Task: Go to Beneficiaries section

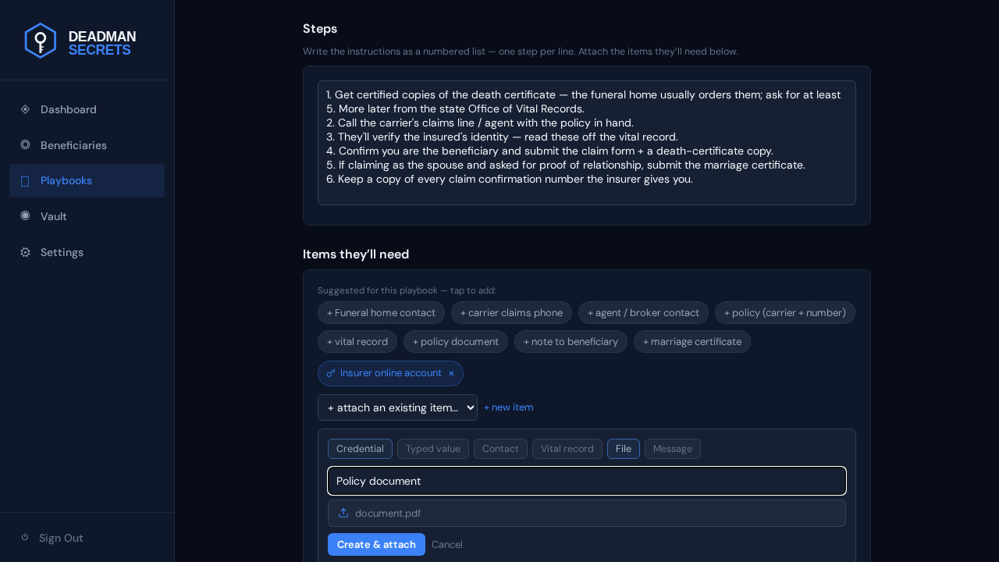Action: (87, 145)
